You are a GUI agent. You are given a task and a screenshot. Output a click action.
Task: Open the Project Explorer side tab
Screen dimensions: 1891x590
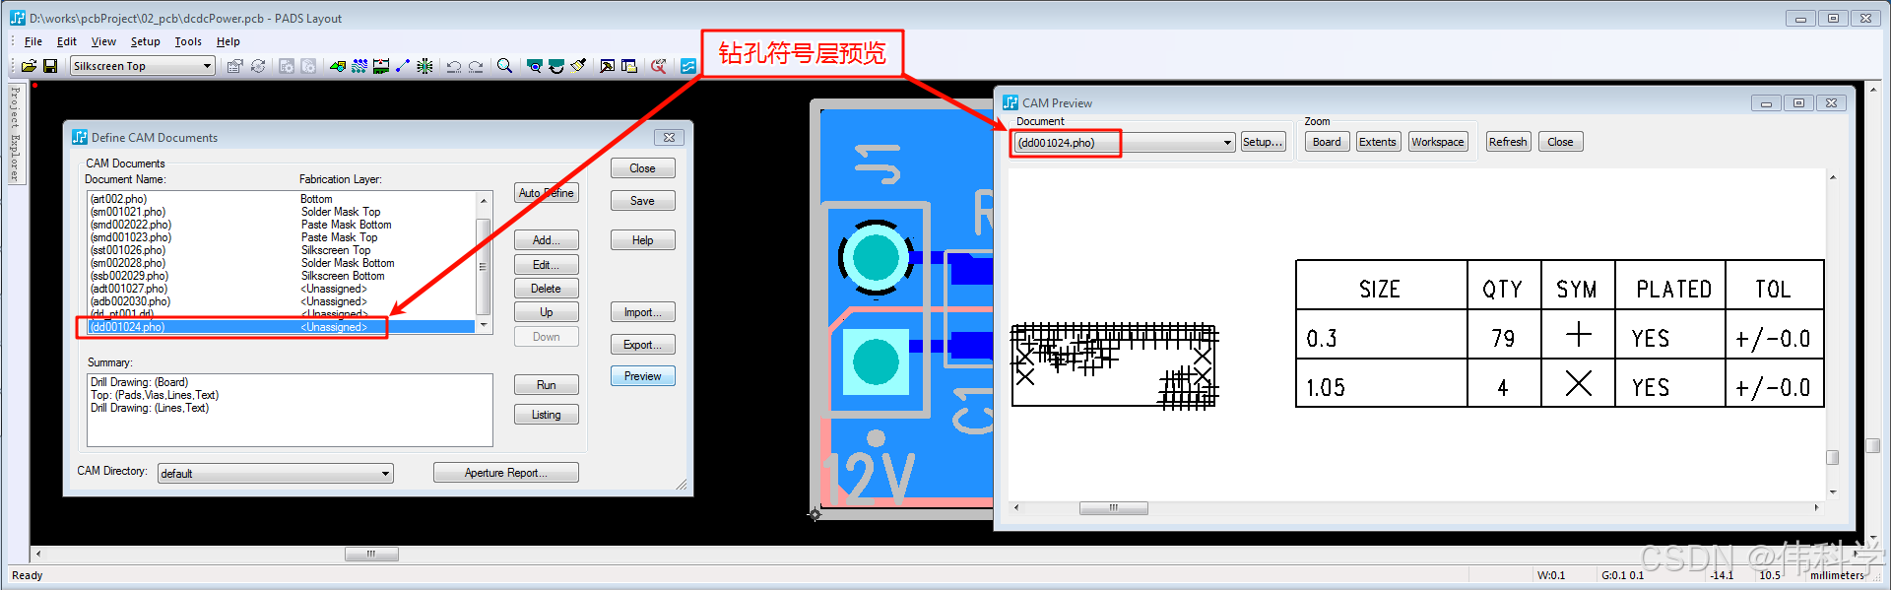coord(15,134)
